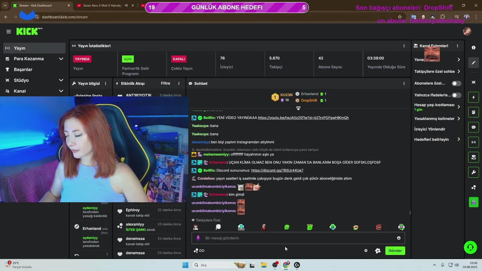Open the green headset support button
Screen dimensions: 482x271
coord(470,247)
